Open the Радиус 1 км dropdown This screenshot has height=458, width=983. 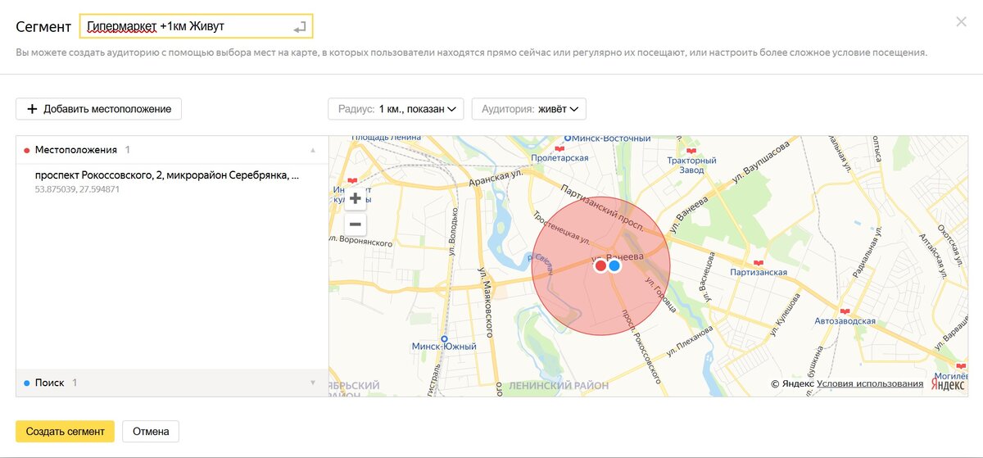coord(396,109)
